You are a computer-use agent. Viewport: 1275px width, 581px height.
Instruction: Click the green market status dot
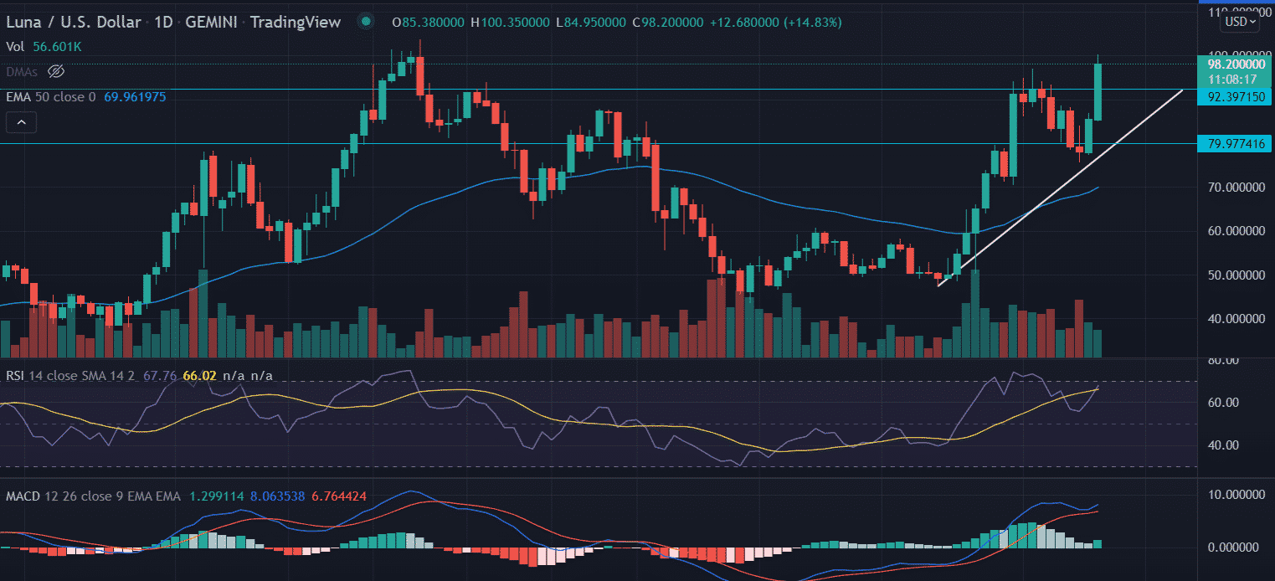click(x=367, y=23)
